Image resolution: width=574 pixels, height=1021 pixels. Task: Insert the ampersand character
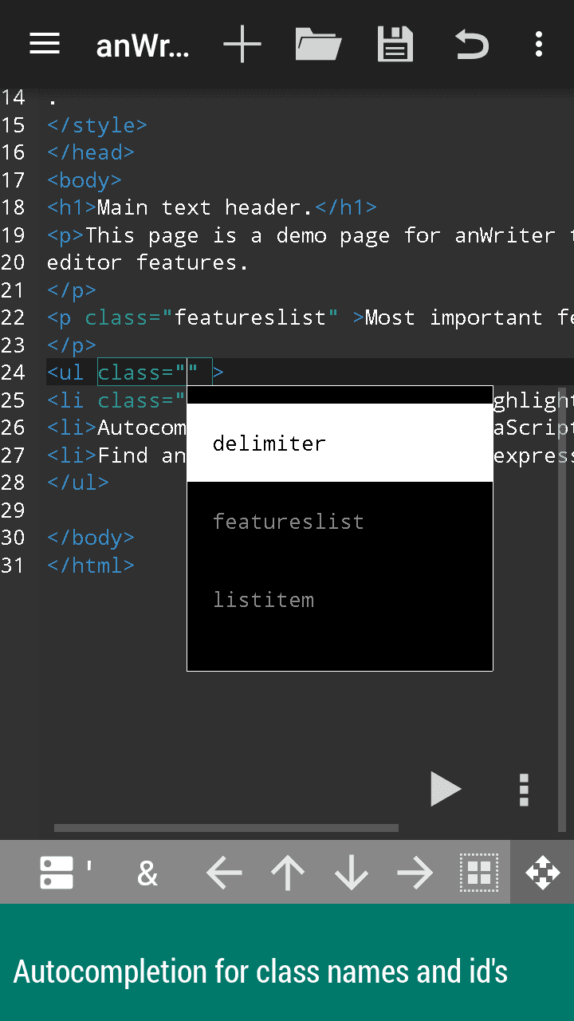pyautogui.click(x=147, y=873)
